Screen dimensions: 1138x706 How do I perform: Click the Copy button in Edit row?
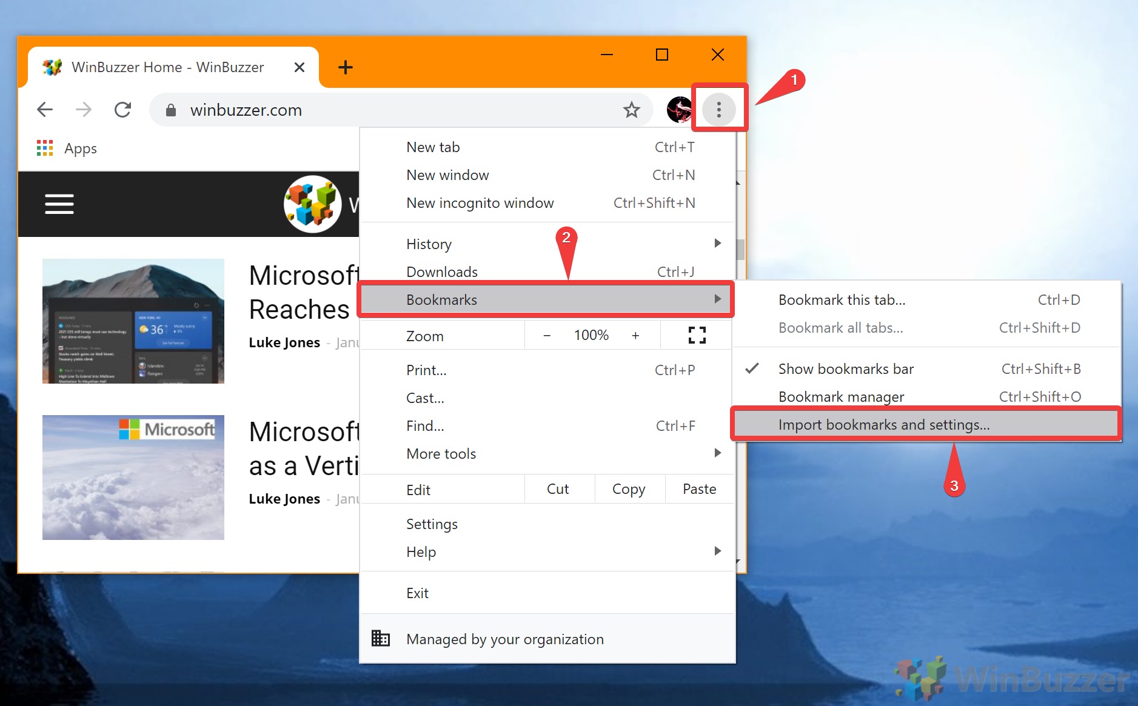point(629,489)
